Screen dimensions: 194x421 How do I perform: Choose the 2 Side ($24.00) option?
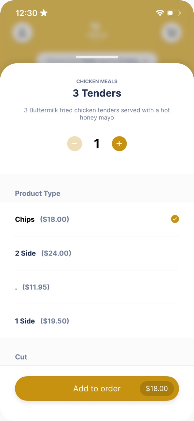97,253
